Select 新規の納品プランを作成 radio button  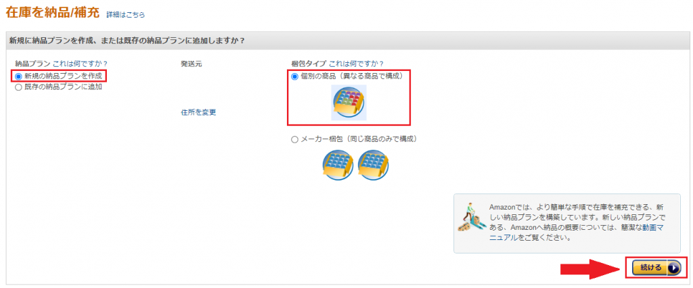click(x=18, y=76)
